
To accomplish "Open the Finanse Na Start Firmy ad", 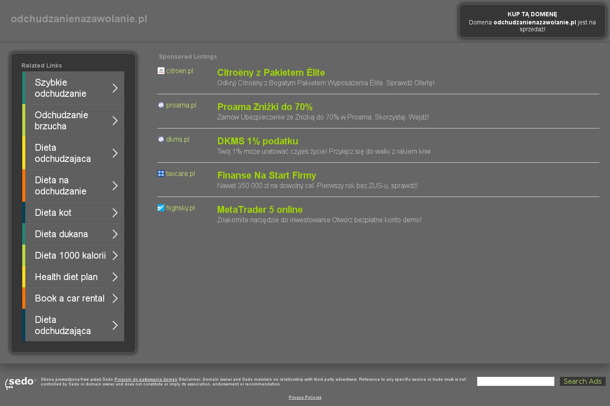I will click(266, 175).
